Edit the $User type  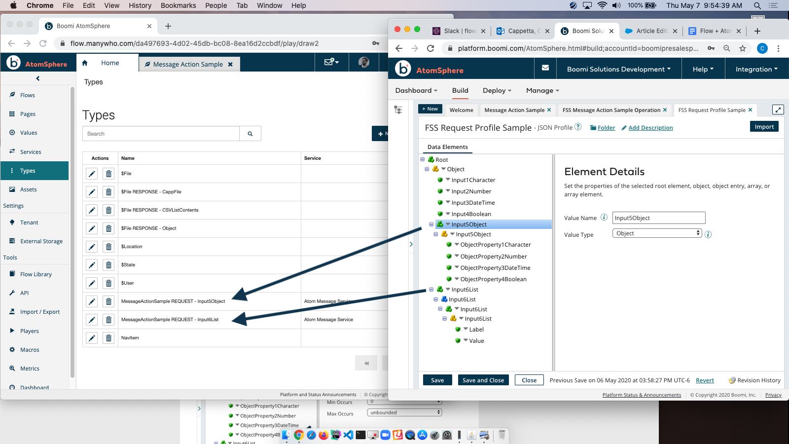point(92,283)
